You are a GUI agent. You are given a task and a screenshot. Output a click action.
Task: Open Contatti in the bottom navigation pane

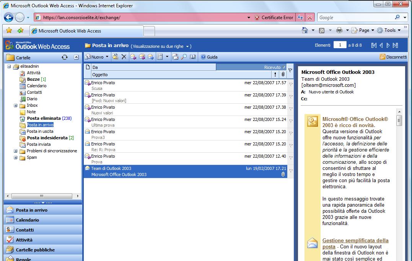pyautogui.click(x=43, y=230)
